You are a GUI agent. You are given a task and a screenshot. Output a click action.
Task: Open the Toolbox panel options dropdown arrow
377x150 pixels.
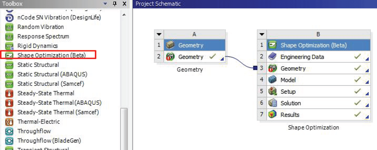pos(105,4)
